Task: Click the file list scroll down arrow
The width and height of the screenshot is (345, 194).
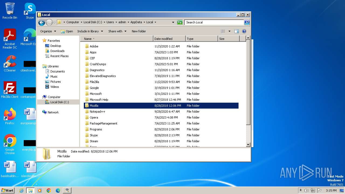Action: pos(248,145)
